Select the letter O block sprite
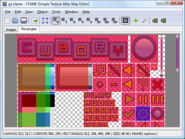The height and width of the screenshot is (139, 185). 82,51
